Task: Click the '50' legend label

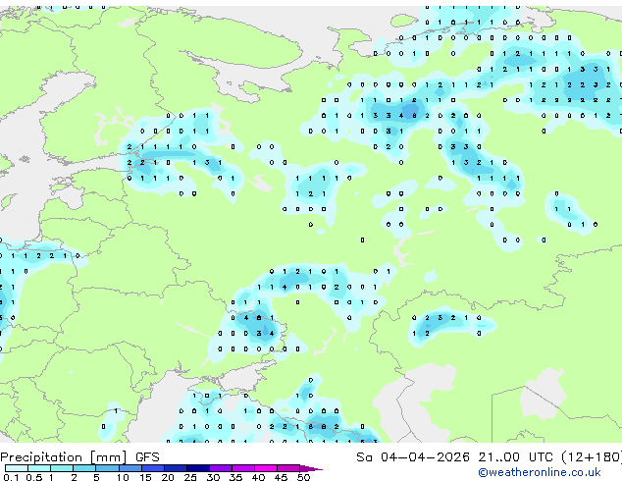Action: click(x=303, y=477)
